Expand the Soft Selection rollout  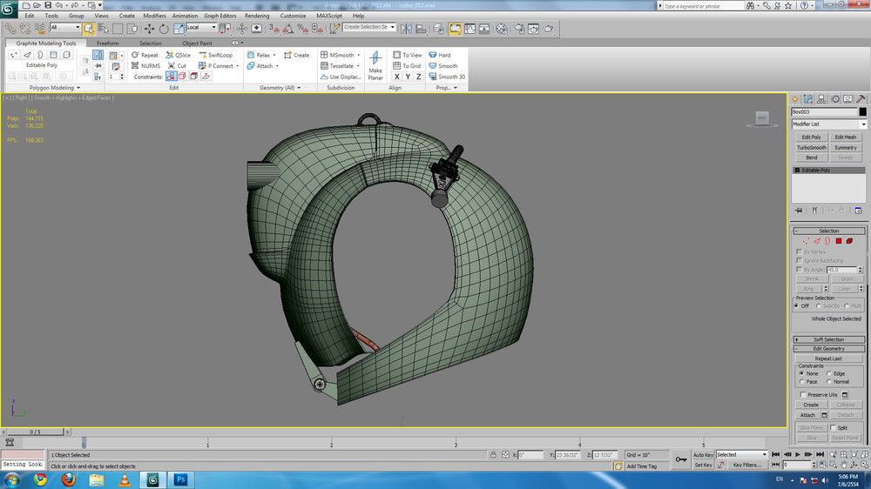[828, 339]
